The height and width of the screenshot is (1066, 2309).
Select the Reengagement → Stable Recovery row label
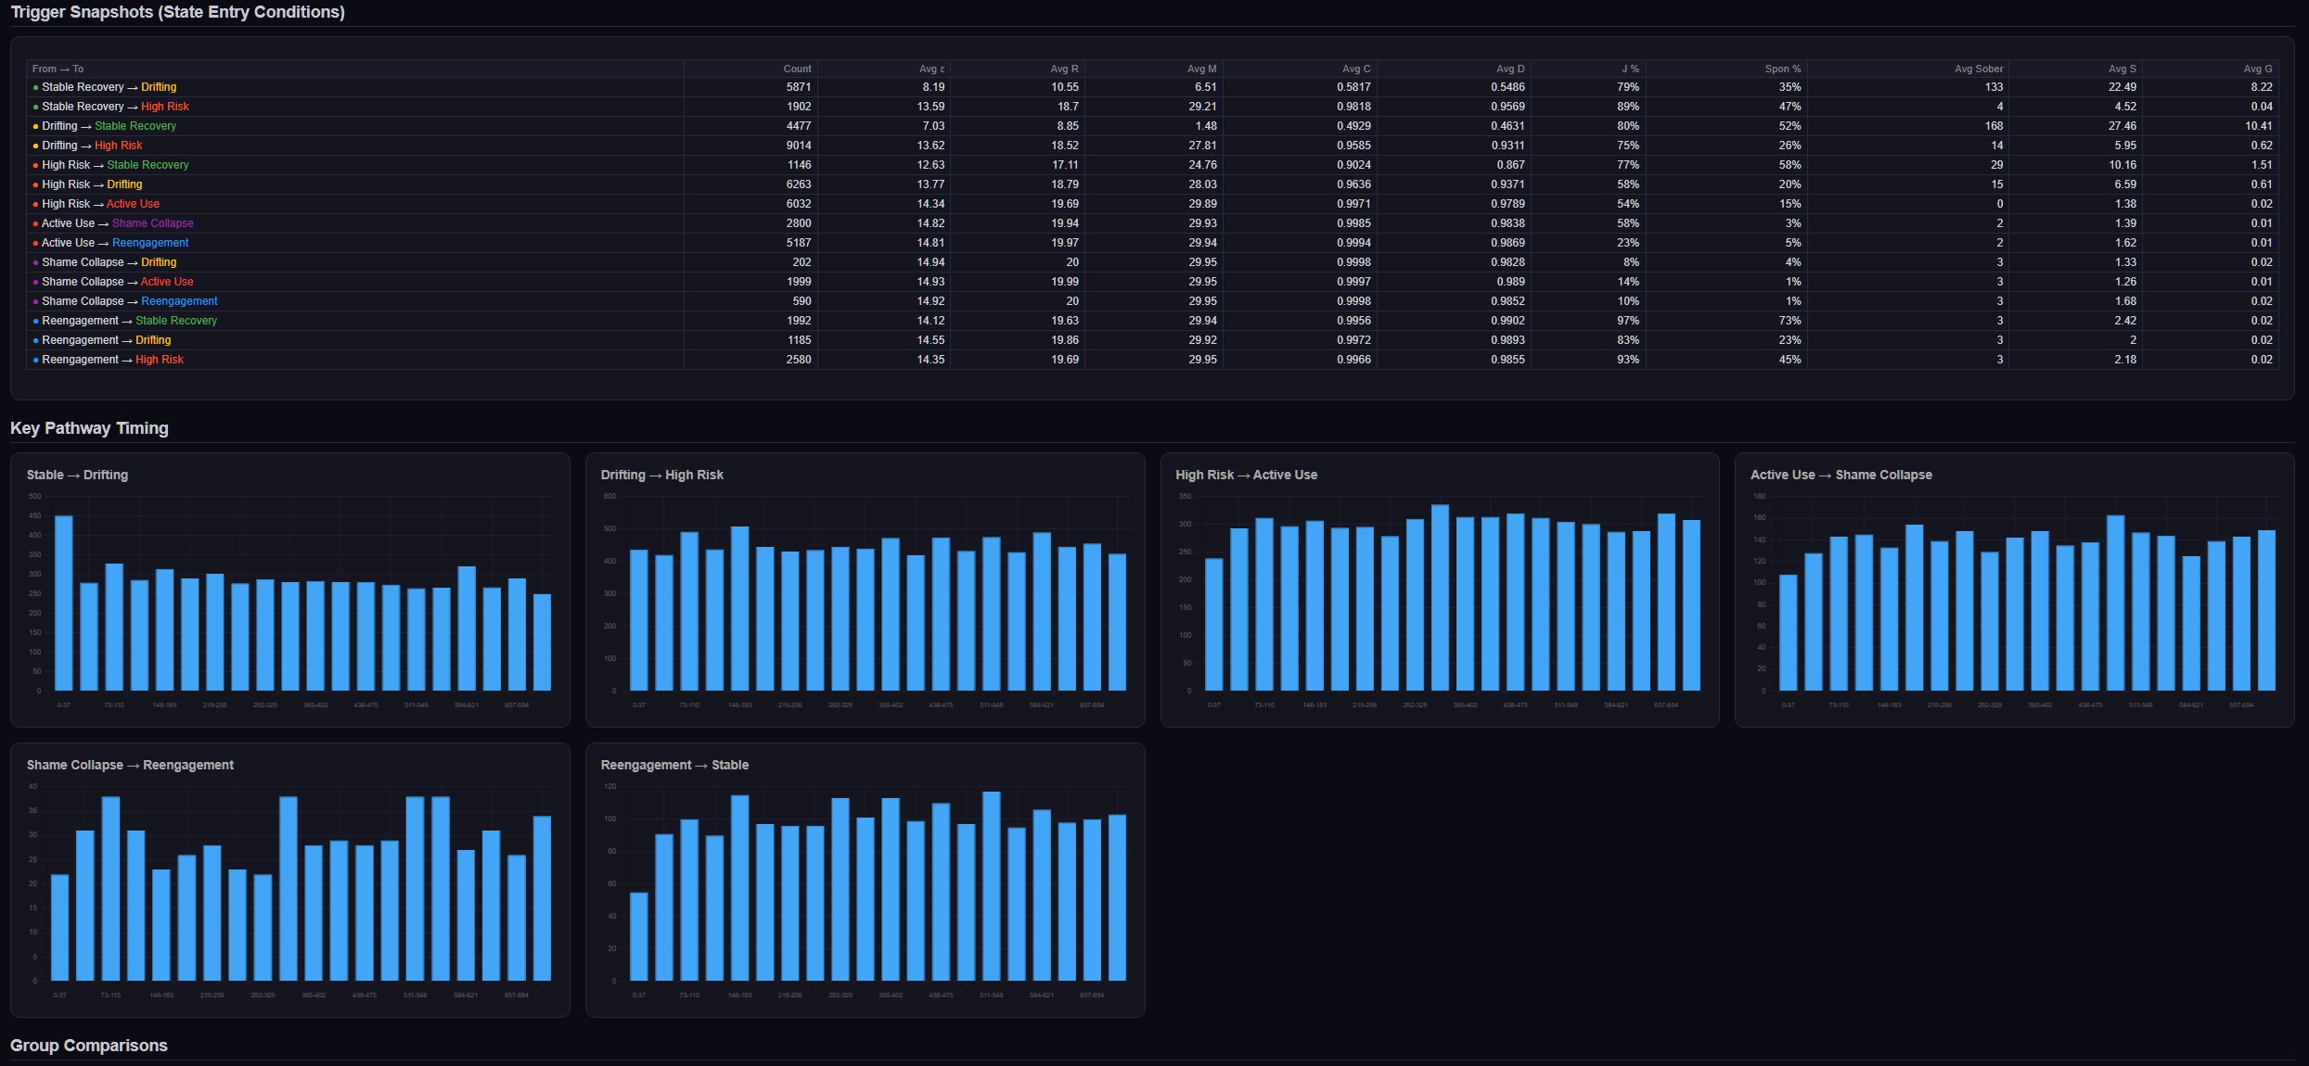[x=125, y=321]
